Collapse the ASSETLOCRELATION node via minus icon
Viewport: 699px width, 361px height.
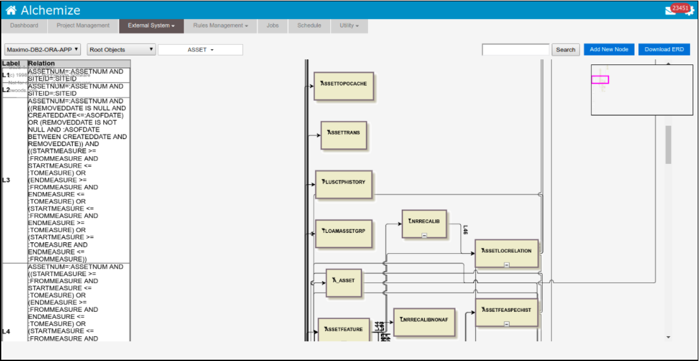pyautogui.click(x=506, y=264)
